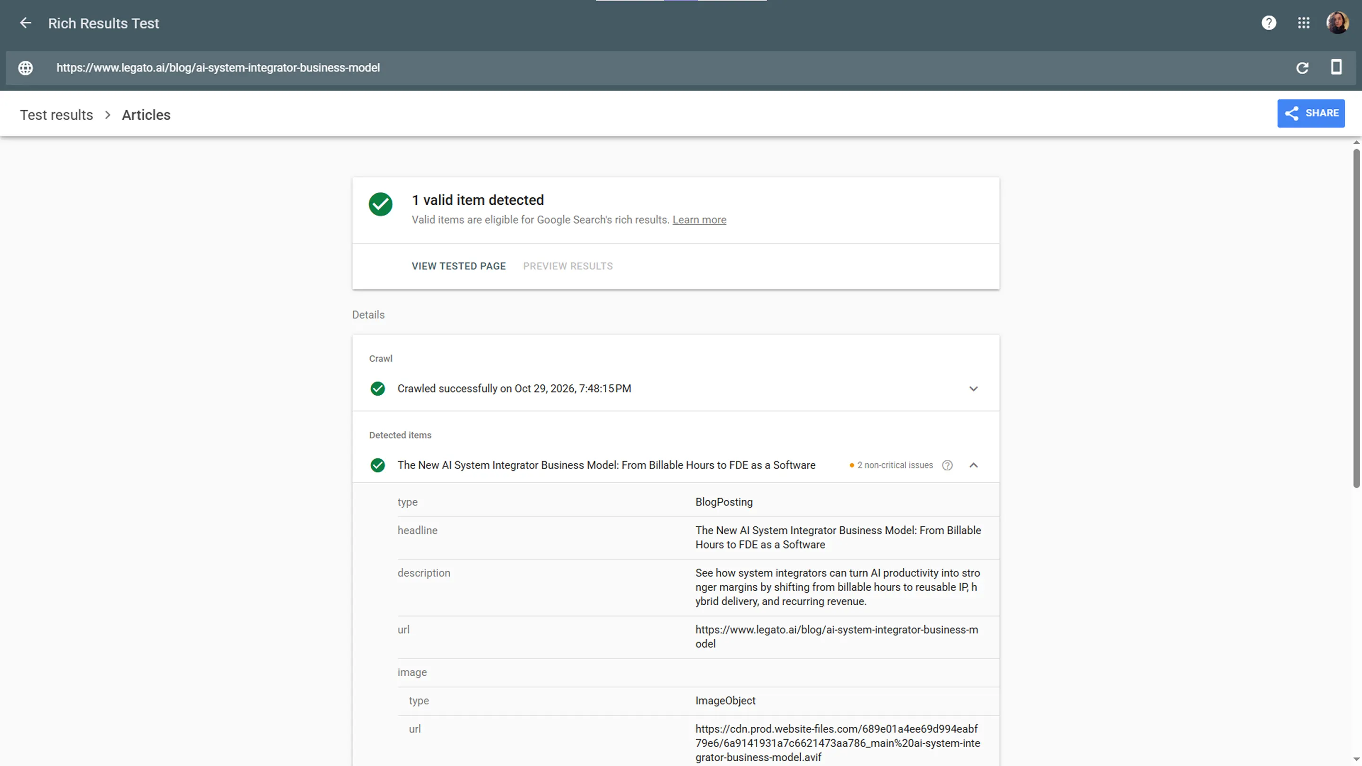1362x766 pixels.
Task: Click the 2 non-critical issues label
Action: (x=895, y=465)
